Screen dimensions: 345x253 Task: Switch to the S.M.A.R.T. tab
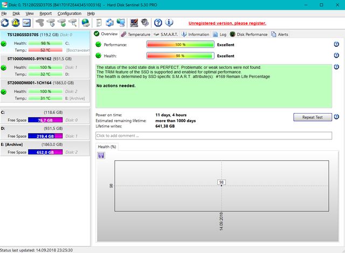pos(165,34)
